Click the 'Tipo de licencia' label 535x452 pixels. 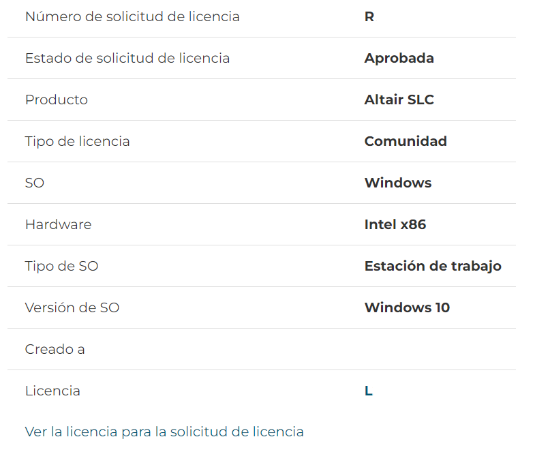pos(78,141)
